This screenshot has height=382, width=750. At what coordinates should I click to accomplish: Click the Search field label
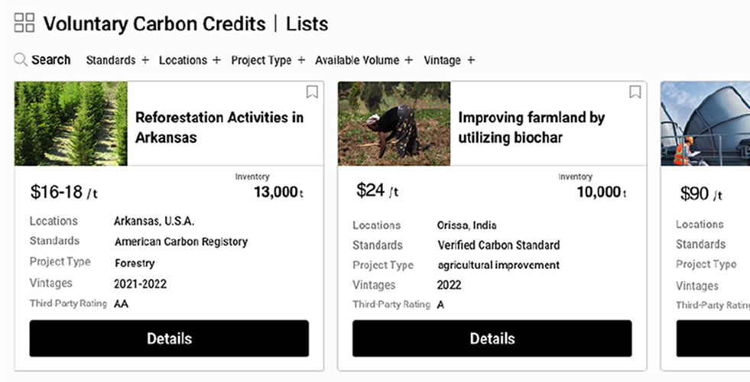click(50, 60)
